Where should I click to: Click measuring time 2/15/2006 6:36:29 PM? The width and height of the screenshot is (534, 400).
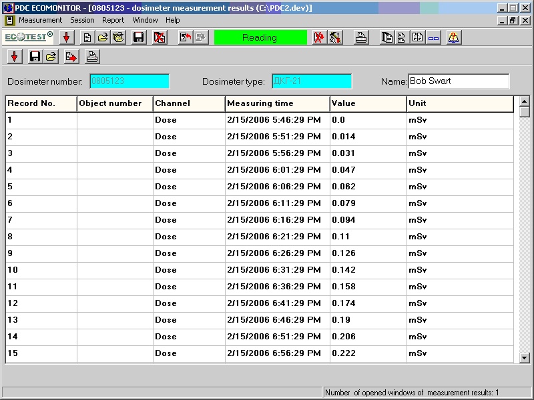coord(278,287)
